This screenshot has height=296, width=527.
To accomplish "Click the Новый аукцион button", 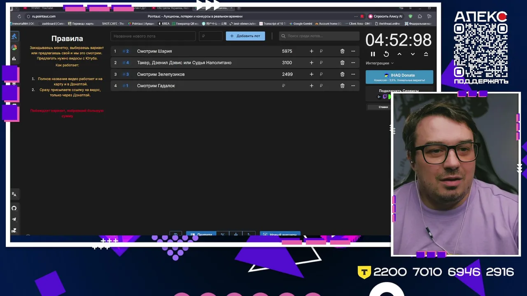I will click(280, 234).
